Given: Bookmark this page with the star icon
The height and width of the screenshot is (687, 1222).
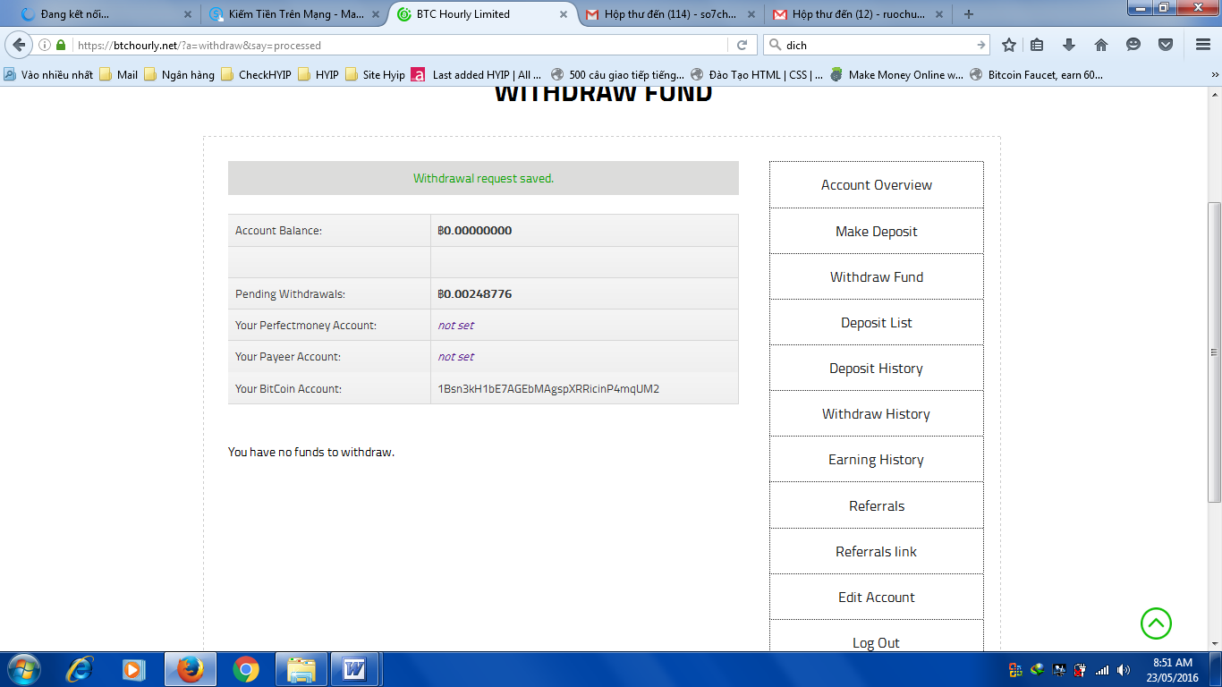Looking at the screenshot, I should pyautogui.click(x=1009, y=45).
